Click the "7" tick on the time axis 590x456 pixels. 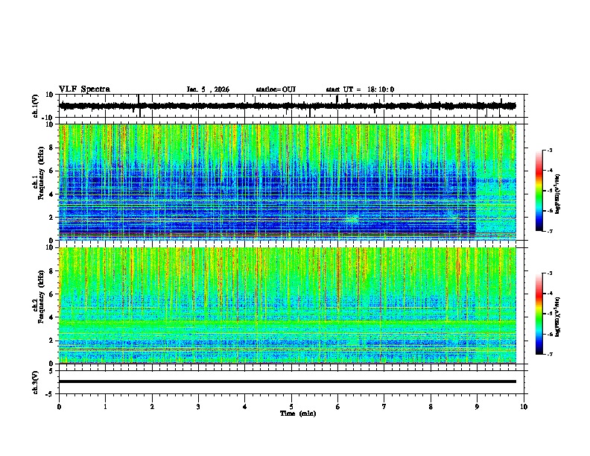click(384, 407)
